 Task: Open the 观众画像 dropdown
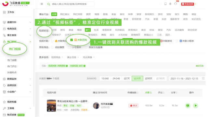pos(89,57)
